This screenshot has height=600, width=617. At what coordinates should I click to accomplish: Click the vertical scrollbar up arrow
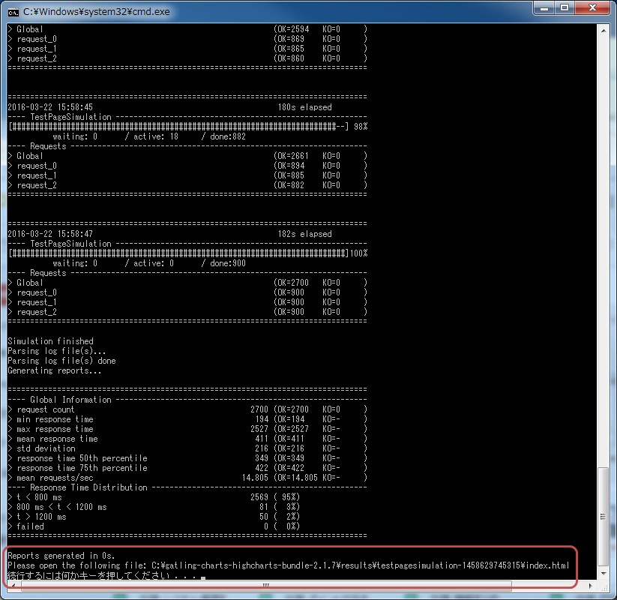pos(604,29)
